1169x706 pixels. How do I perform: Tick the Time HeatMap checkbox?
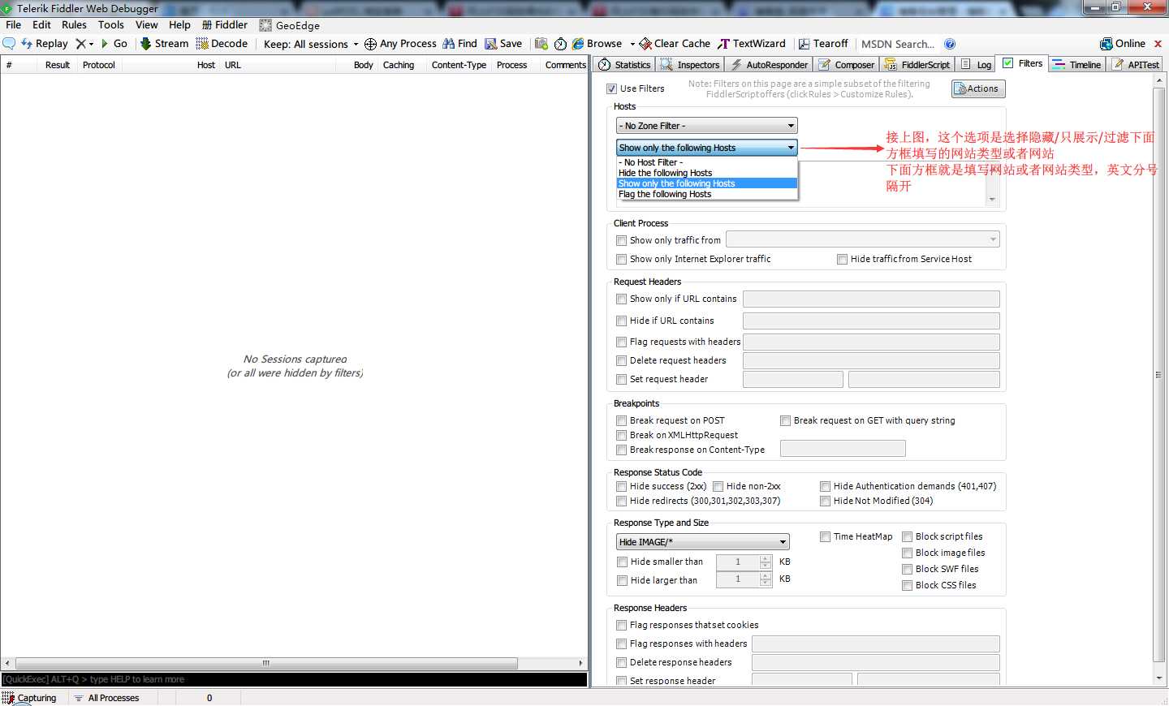826,536
